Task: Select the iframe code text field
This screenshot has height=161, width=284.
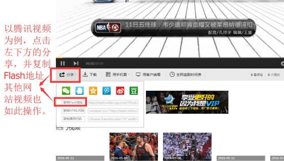Action: 113,119
